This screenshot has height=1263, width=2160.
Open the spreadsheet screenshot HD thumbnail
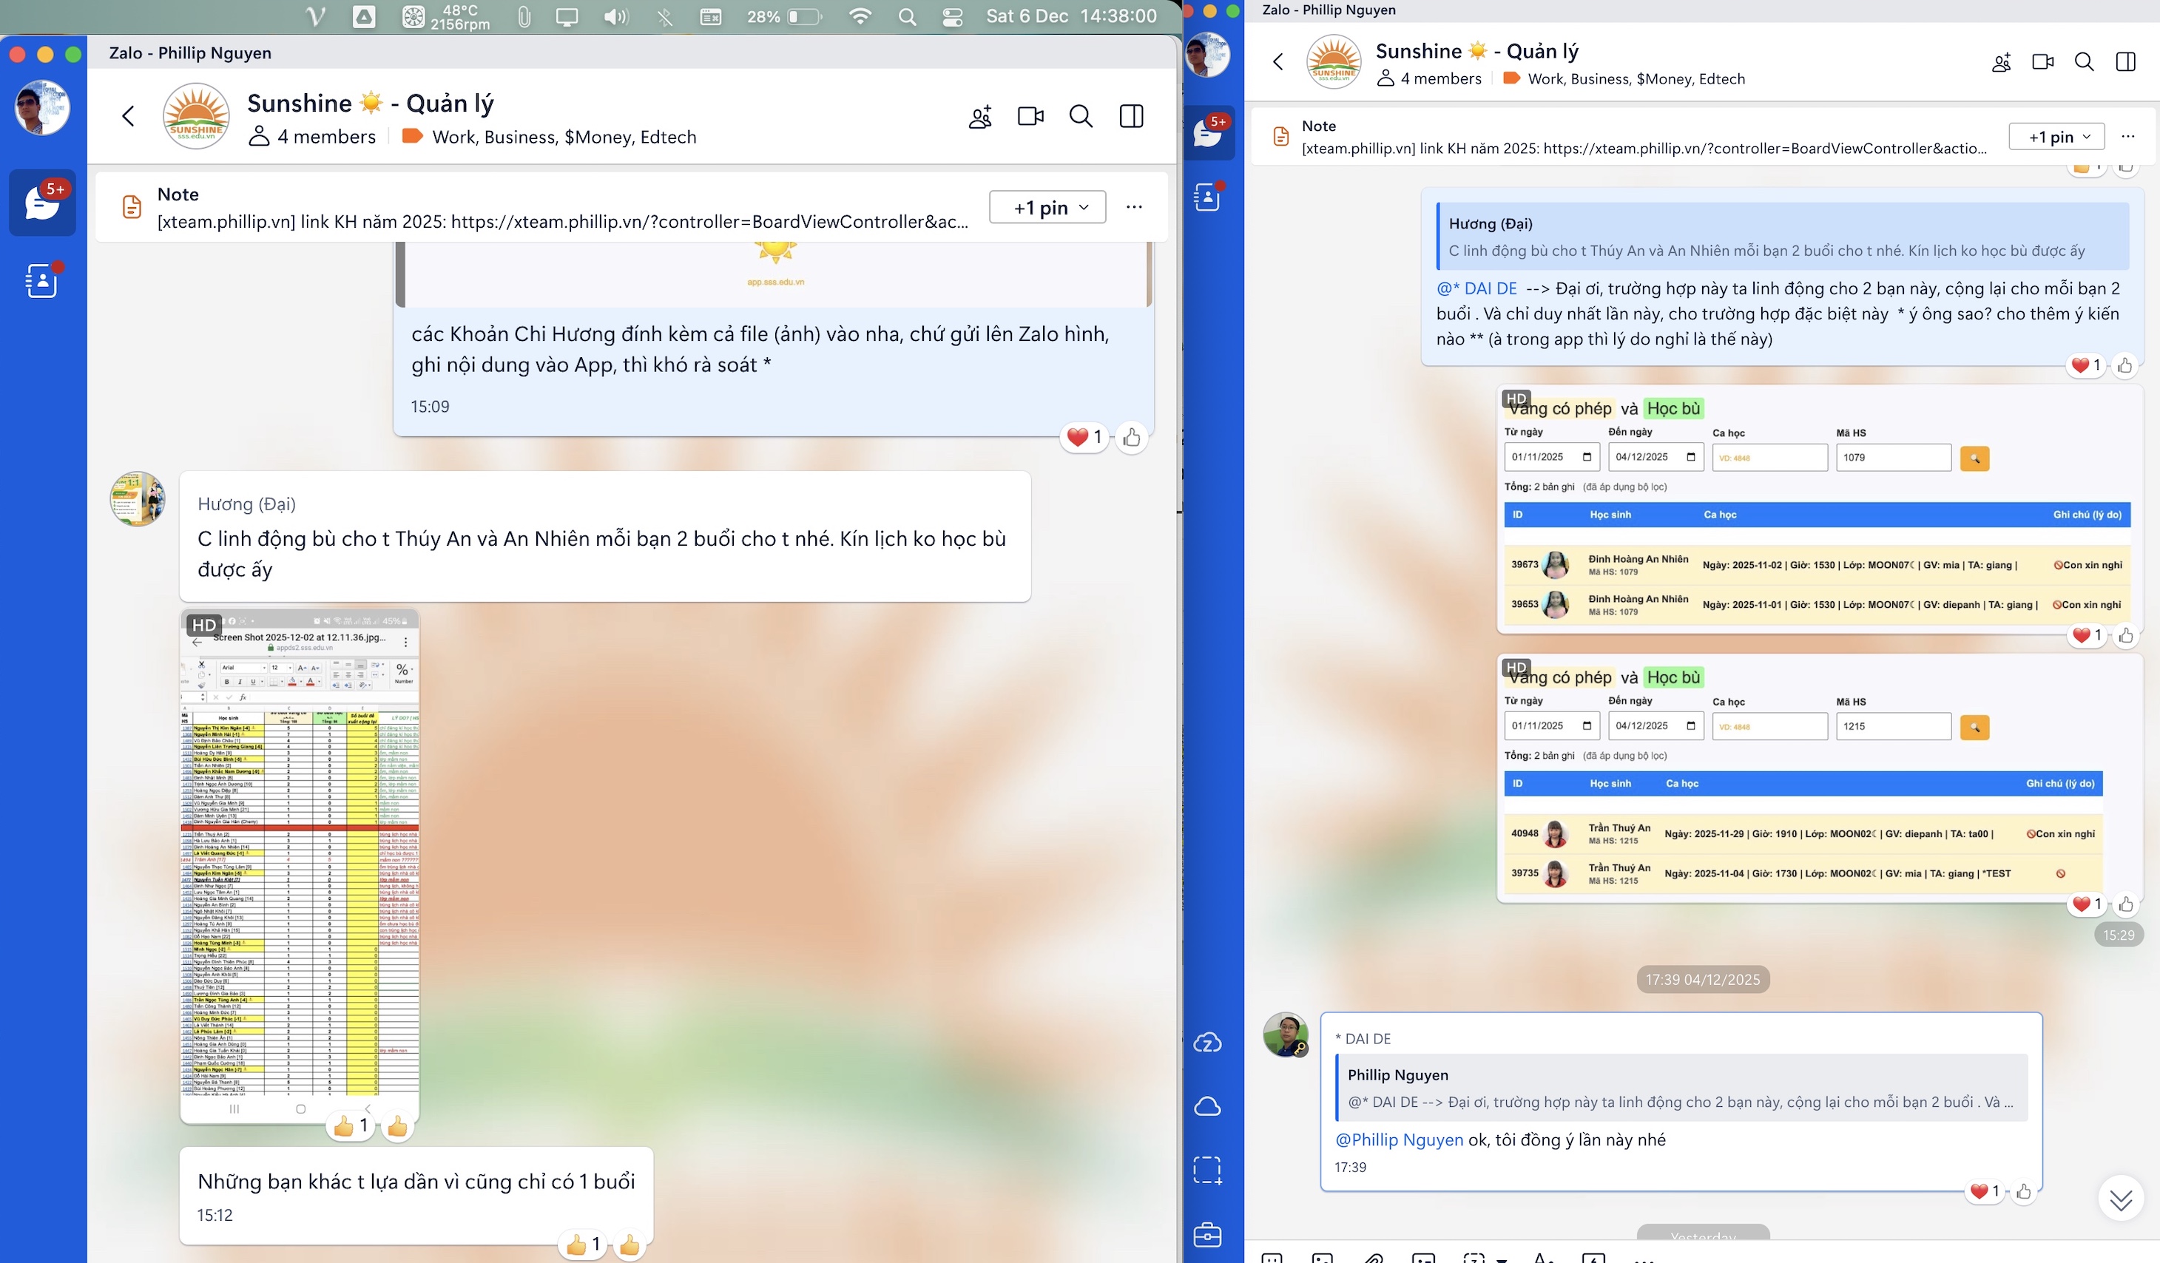pyautogui.click(x=299, y=865)
